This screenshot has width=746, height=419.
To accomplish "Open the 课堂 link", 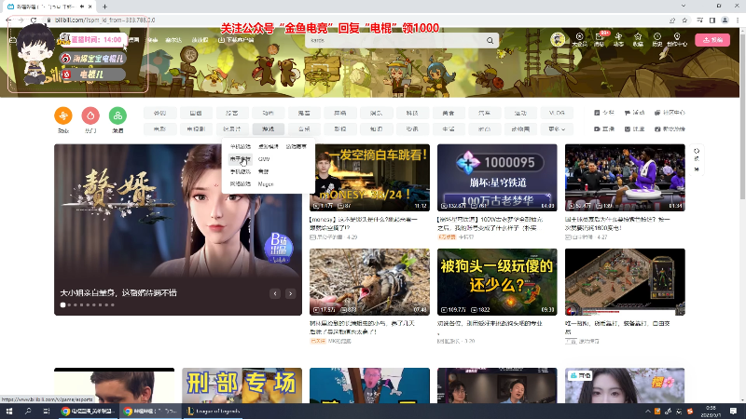I will coord(634,128).
